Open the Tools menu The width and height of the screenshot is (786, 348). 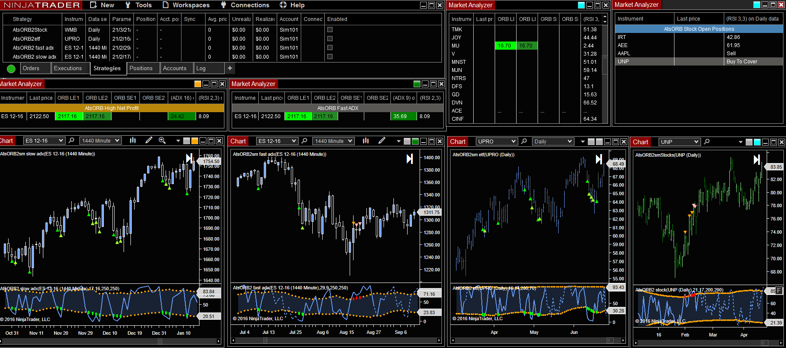tap(139, 5)
